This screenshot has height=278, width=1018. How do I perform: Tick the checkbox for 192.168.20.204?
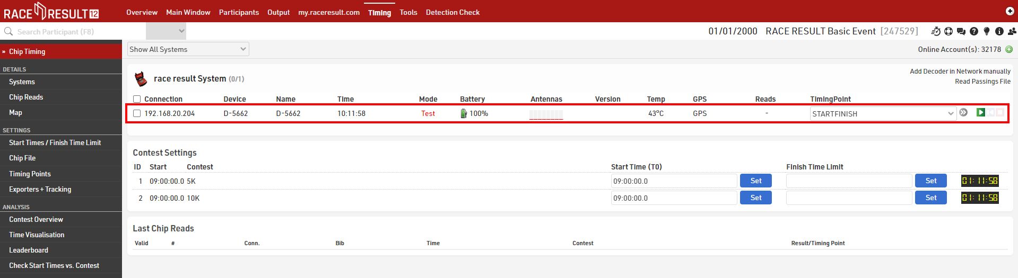(137, 113)
